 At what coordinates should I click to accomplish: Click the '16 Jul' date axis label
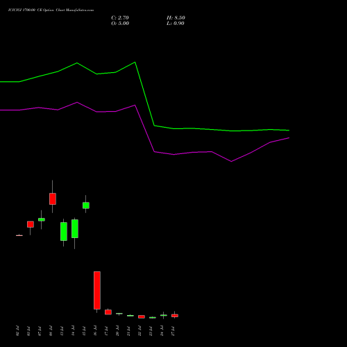pos(95,331)
